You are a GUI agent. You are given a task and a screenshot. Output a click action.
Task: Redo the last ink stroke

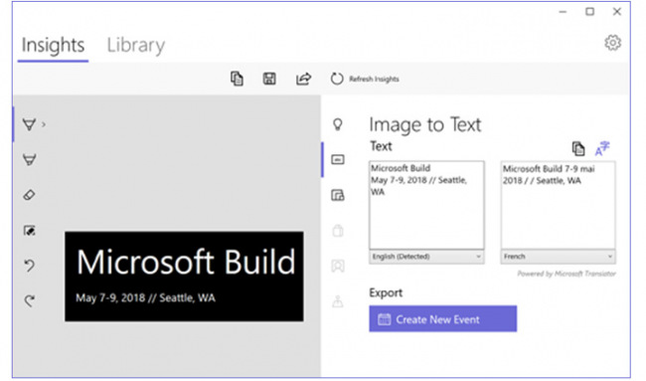coord(29,300)
